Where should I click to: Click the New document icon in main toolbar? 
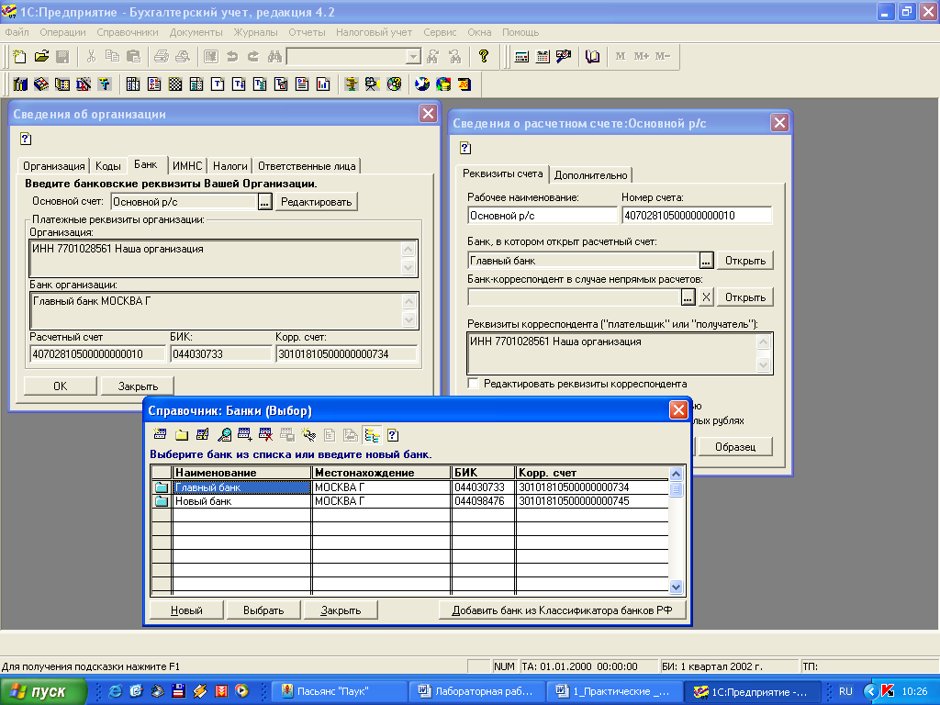point(19,56)
